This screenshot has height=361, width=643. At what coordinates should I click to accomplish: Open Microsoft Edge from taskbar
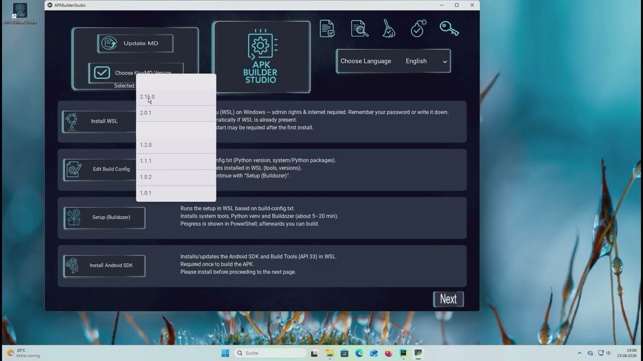pos(359,353)
